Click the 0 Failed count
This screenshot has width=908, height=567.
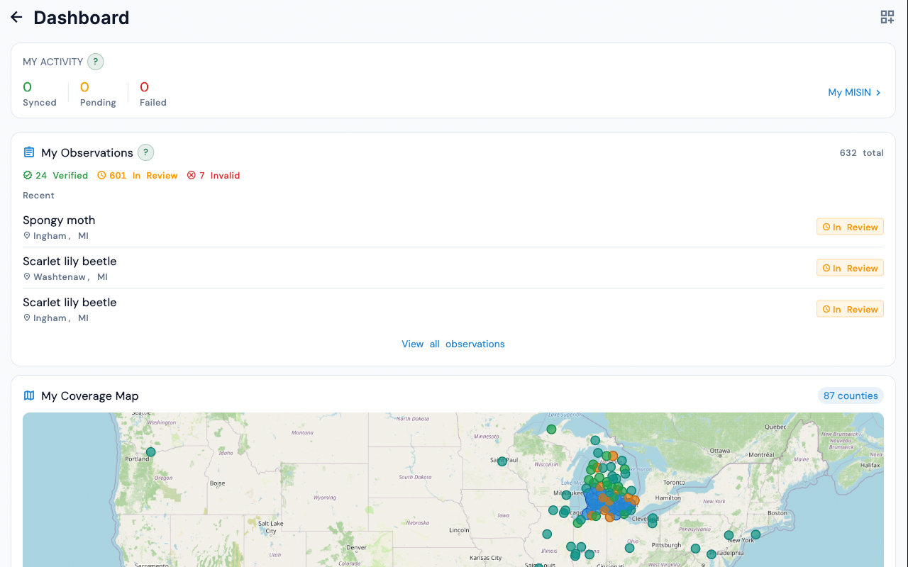point(144,87)
